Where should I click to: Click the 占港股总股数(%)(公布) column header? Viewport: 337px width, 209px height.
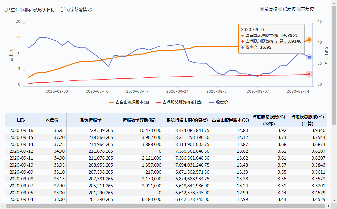(x=269, y=120)
